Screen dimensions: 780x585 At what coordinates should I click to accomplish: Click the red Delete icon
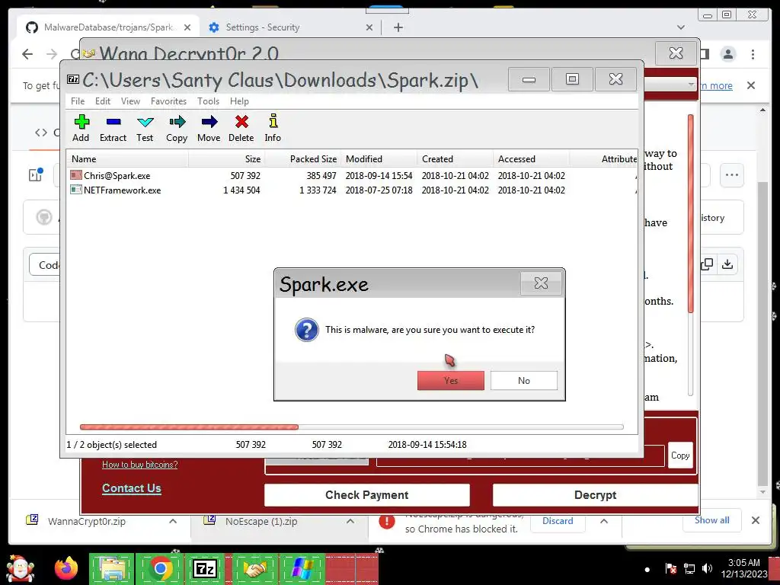pos(241,128)
